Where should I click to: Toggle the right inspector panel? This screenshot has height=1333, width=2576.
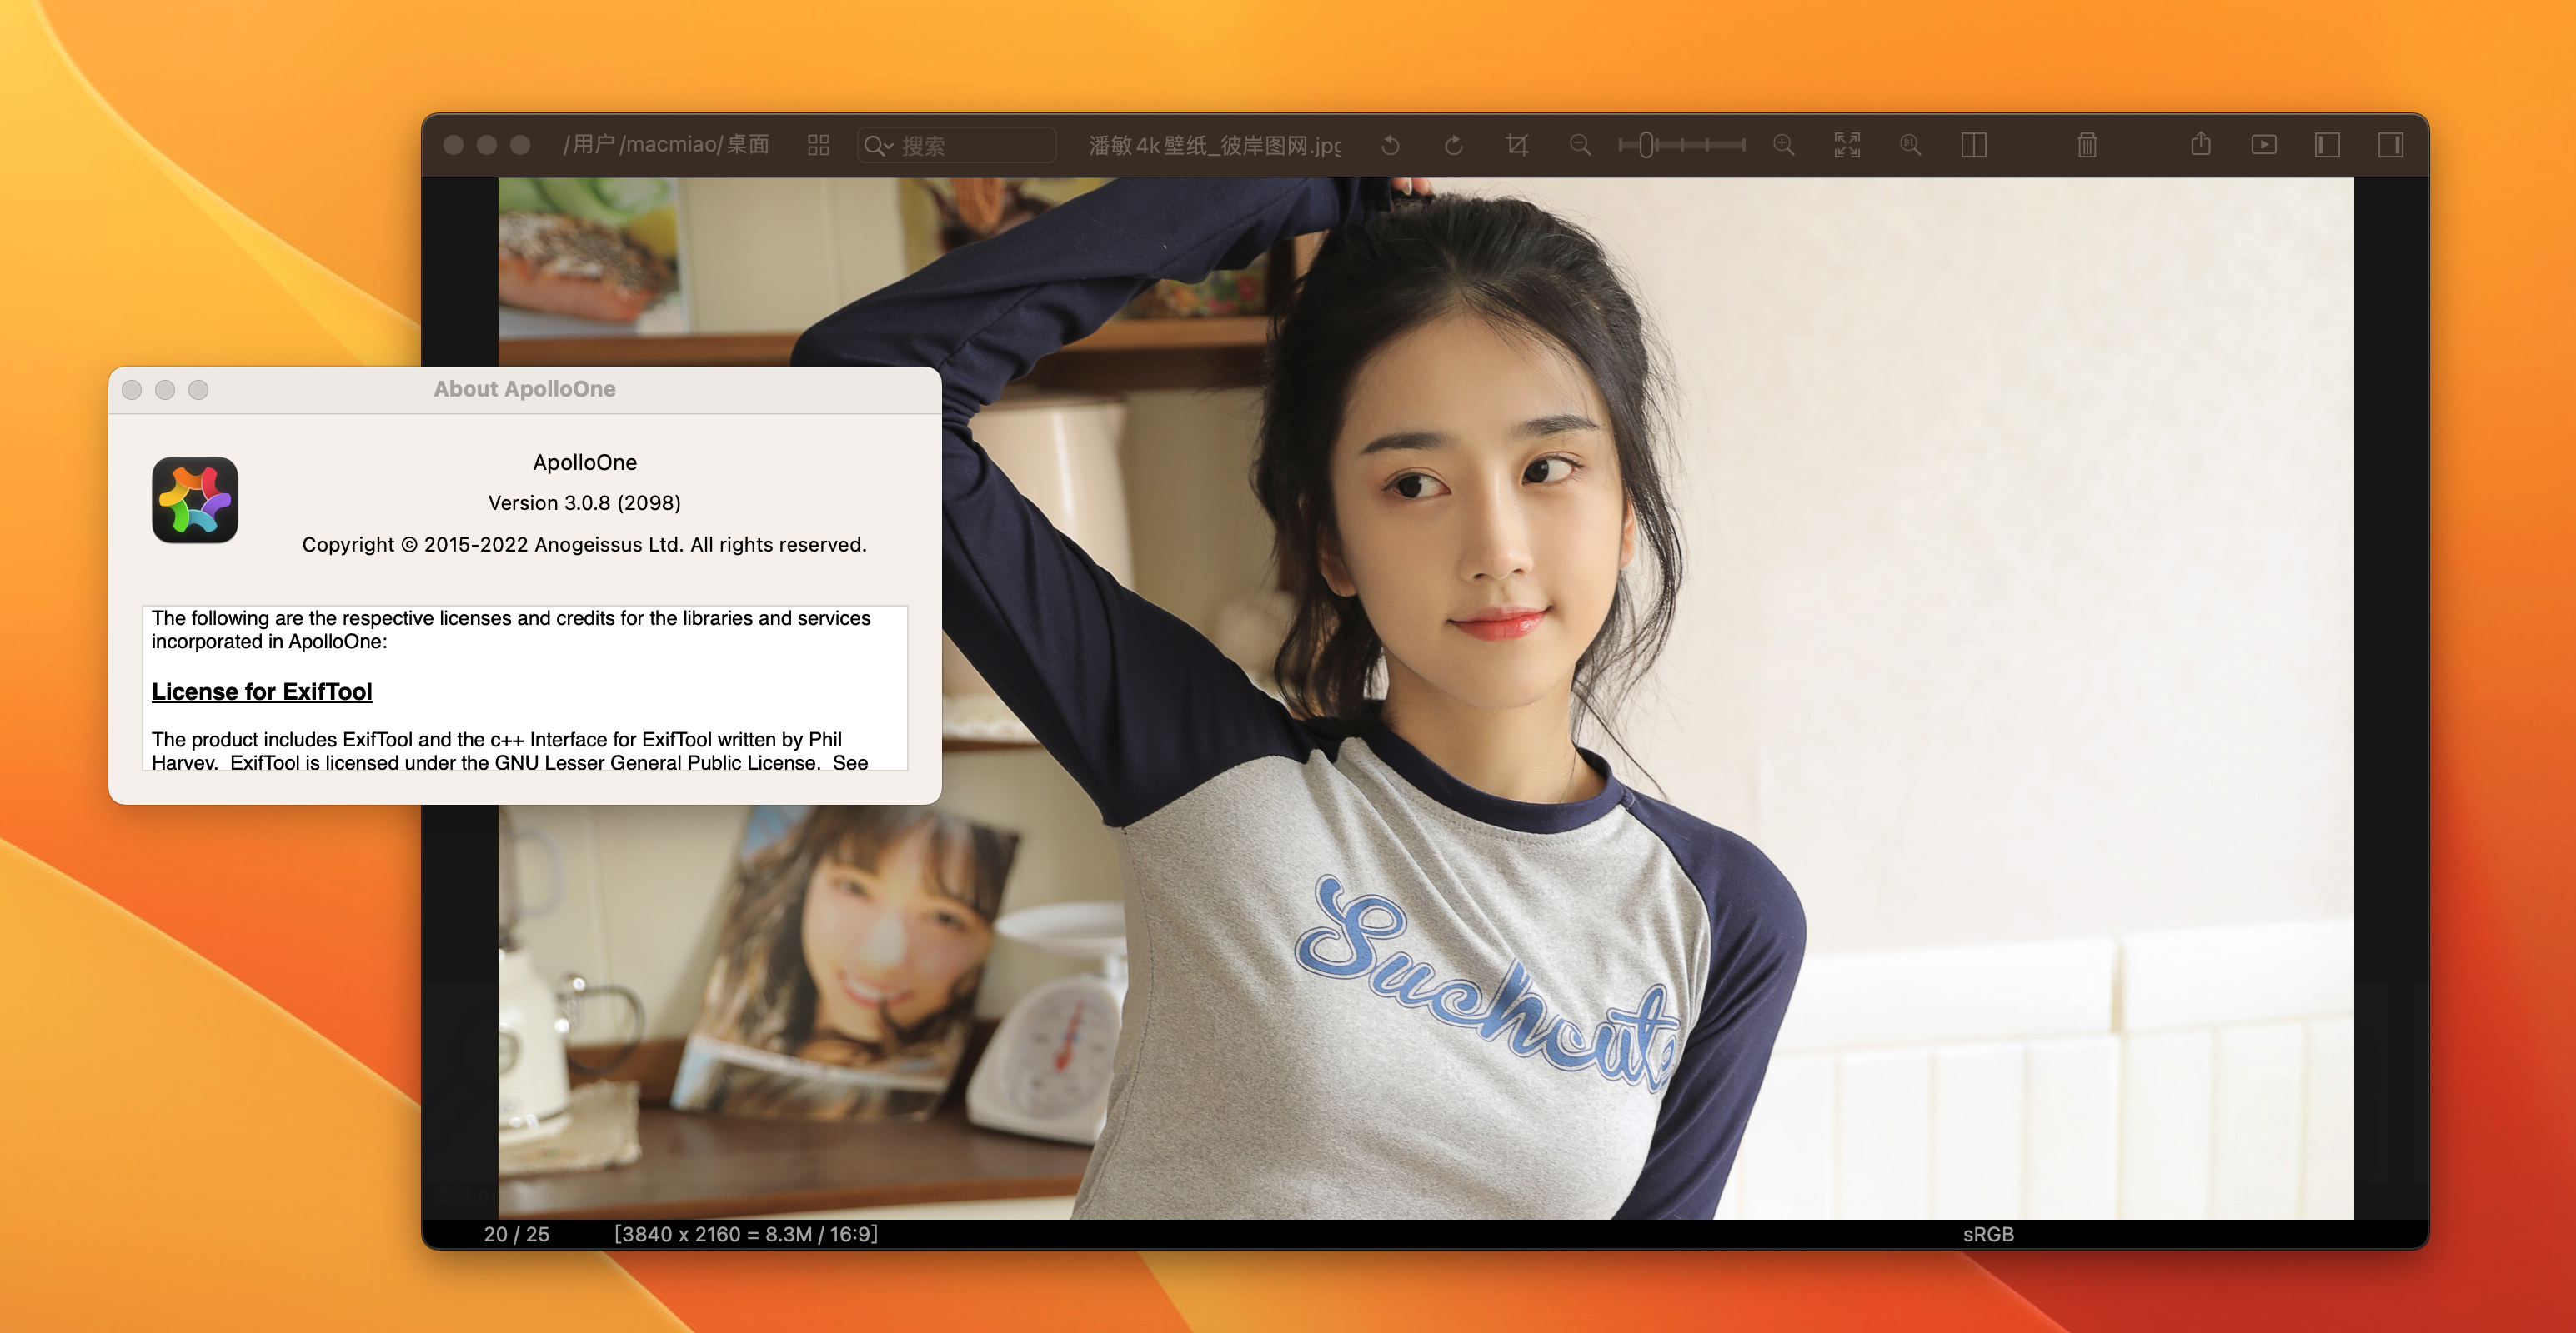(x=2390, y=146)
